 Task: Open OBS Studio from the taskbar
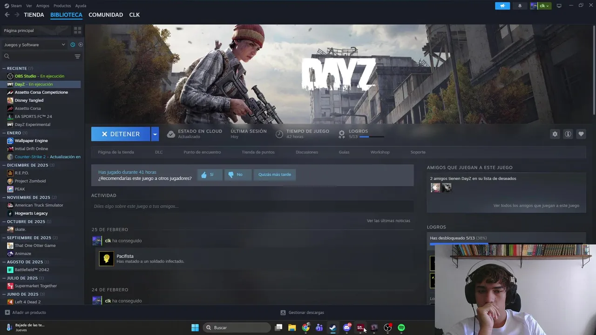point(387,328)
